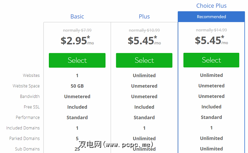Click the 50 GB value for Basic
Image resolution: width=248 pixels, height=153 pixels.
point(77,86)
